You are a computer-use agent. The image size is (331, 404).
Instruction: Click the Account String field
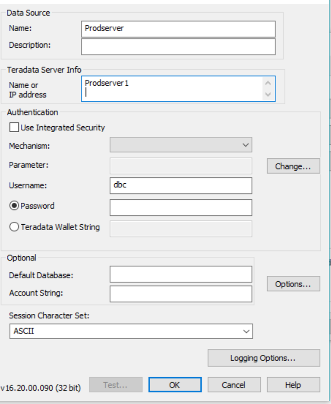click(x=181, y=294)
